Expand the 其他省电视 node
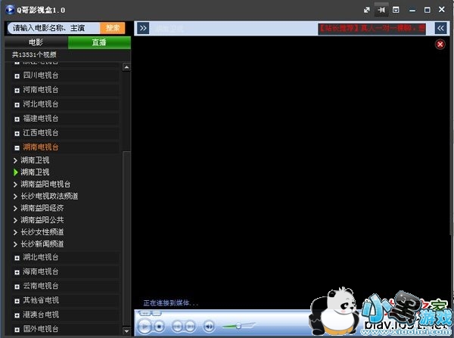Image resolution: width=454 pixels, height=338 pixels. [x=17, y=301]
